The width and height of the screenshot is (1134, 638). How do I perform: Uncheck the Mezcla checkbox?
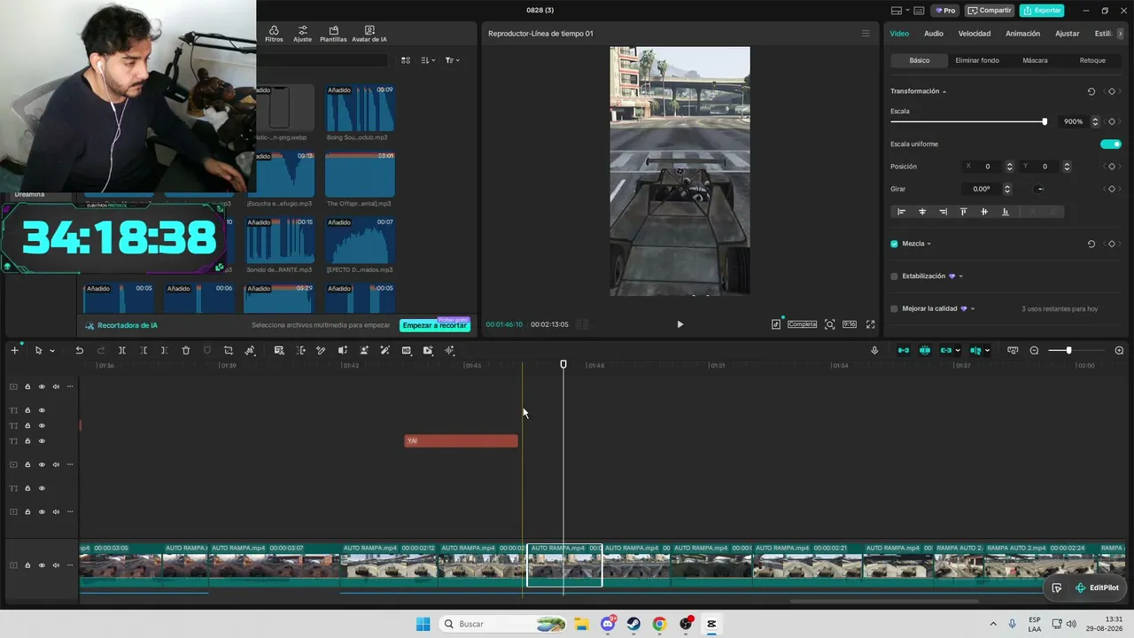[x=894, y=244]
